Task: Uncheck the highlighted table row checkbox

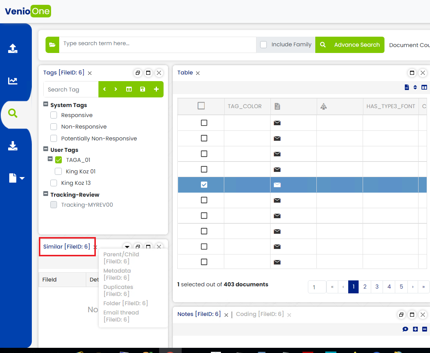Action: (204, 185)
